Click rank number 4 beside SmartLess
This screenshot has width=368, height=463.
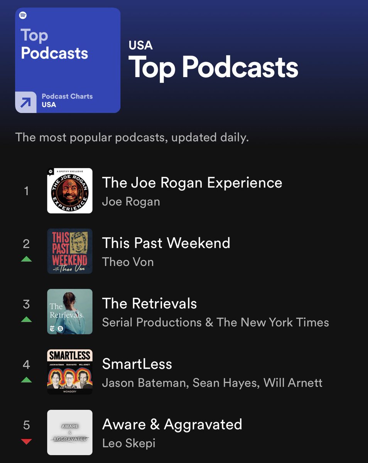[26, 364]
